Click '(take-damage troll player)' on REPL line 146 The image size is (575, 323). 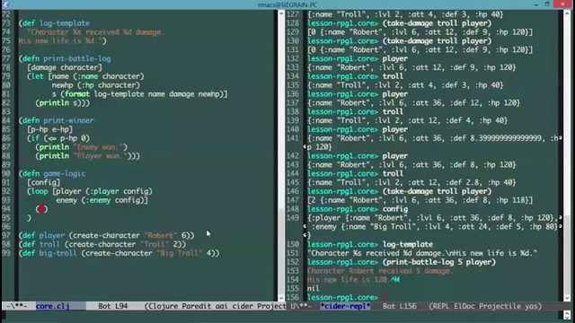pyautogui.click(x=437, y=191)
